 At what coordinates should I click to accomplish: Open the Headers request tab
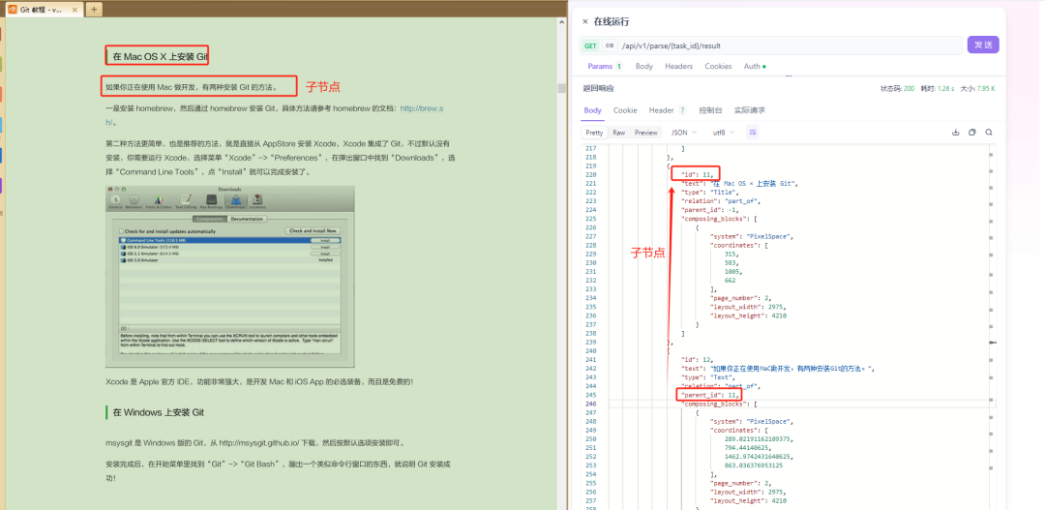[678, 66]
